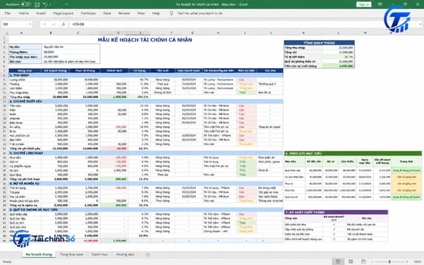Switch to the Insert ribbon tab
Image resolution: width=424 pixels, height=265 pixels.
tap(41, 13)
